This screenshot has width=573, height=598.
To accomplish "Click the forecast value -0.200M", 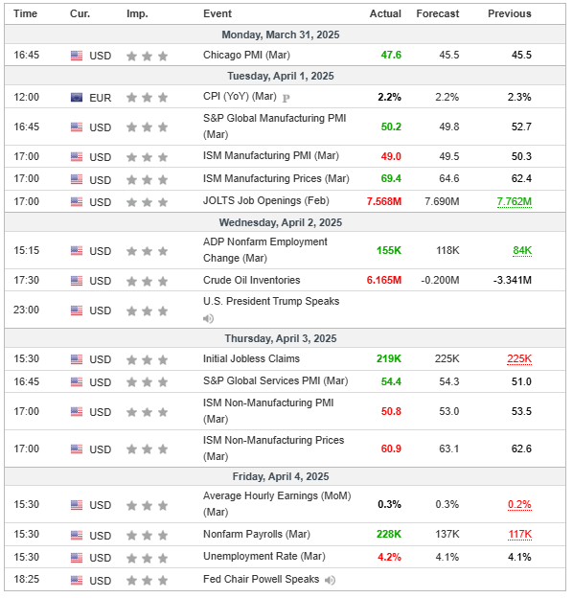I will coord(440,280).
